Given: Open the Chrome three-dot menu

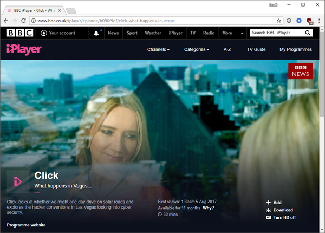Looking at the screenshot, I should 319,21.
